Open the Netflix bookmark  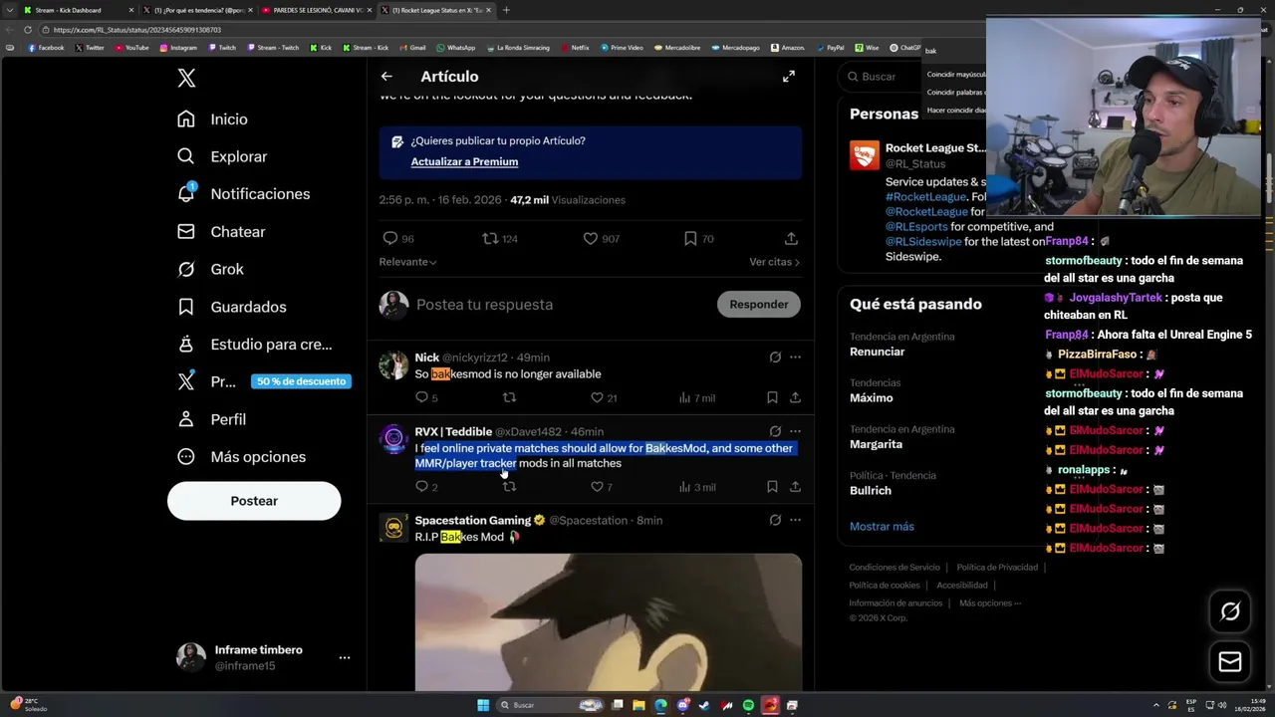point(575,48)
